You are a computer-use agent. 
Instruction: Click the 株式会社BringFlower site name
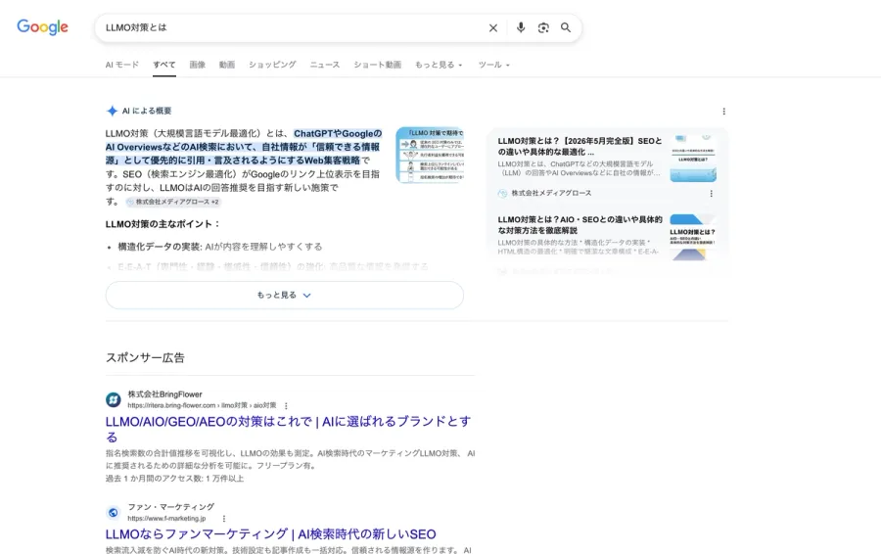coord(164,394)
